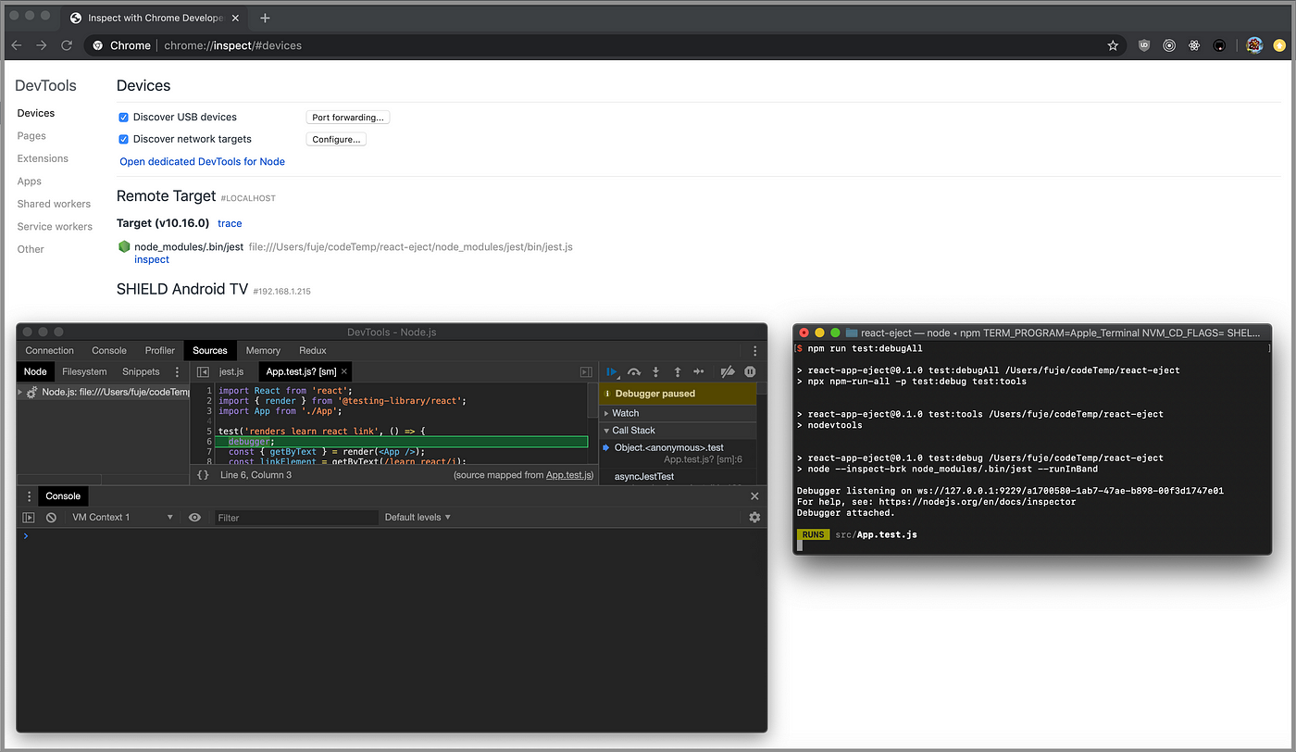Switch to the Connection tab

[x=50, y=351]
